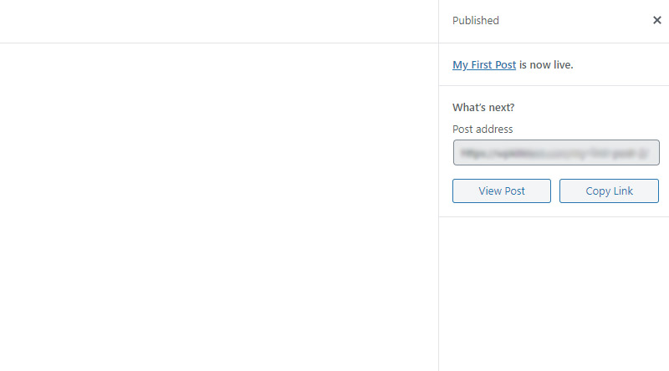Image resolution: width=669 pixels, height=371 pixels.
Task: Visit the live post via View Post
Action: pos(502,191)
